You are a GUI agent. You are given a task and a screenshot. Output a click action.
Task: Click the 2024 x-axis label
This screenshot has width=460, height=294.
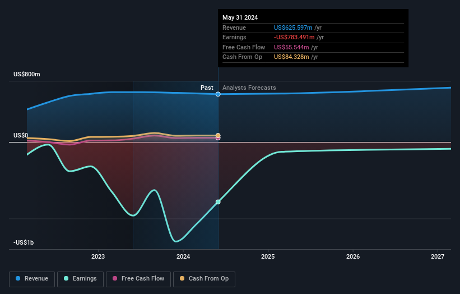pyautogui.click(x=183, y=256)
